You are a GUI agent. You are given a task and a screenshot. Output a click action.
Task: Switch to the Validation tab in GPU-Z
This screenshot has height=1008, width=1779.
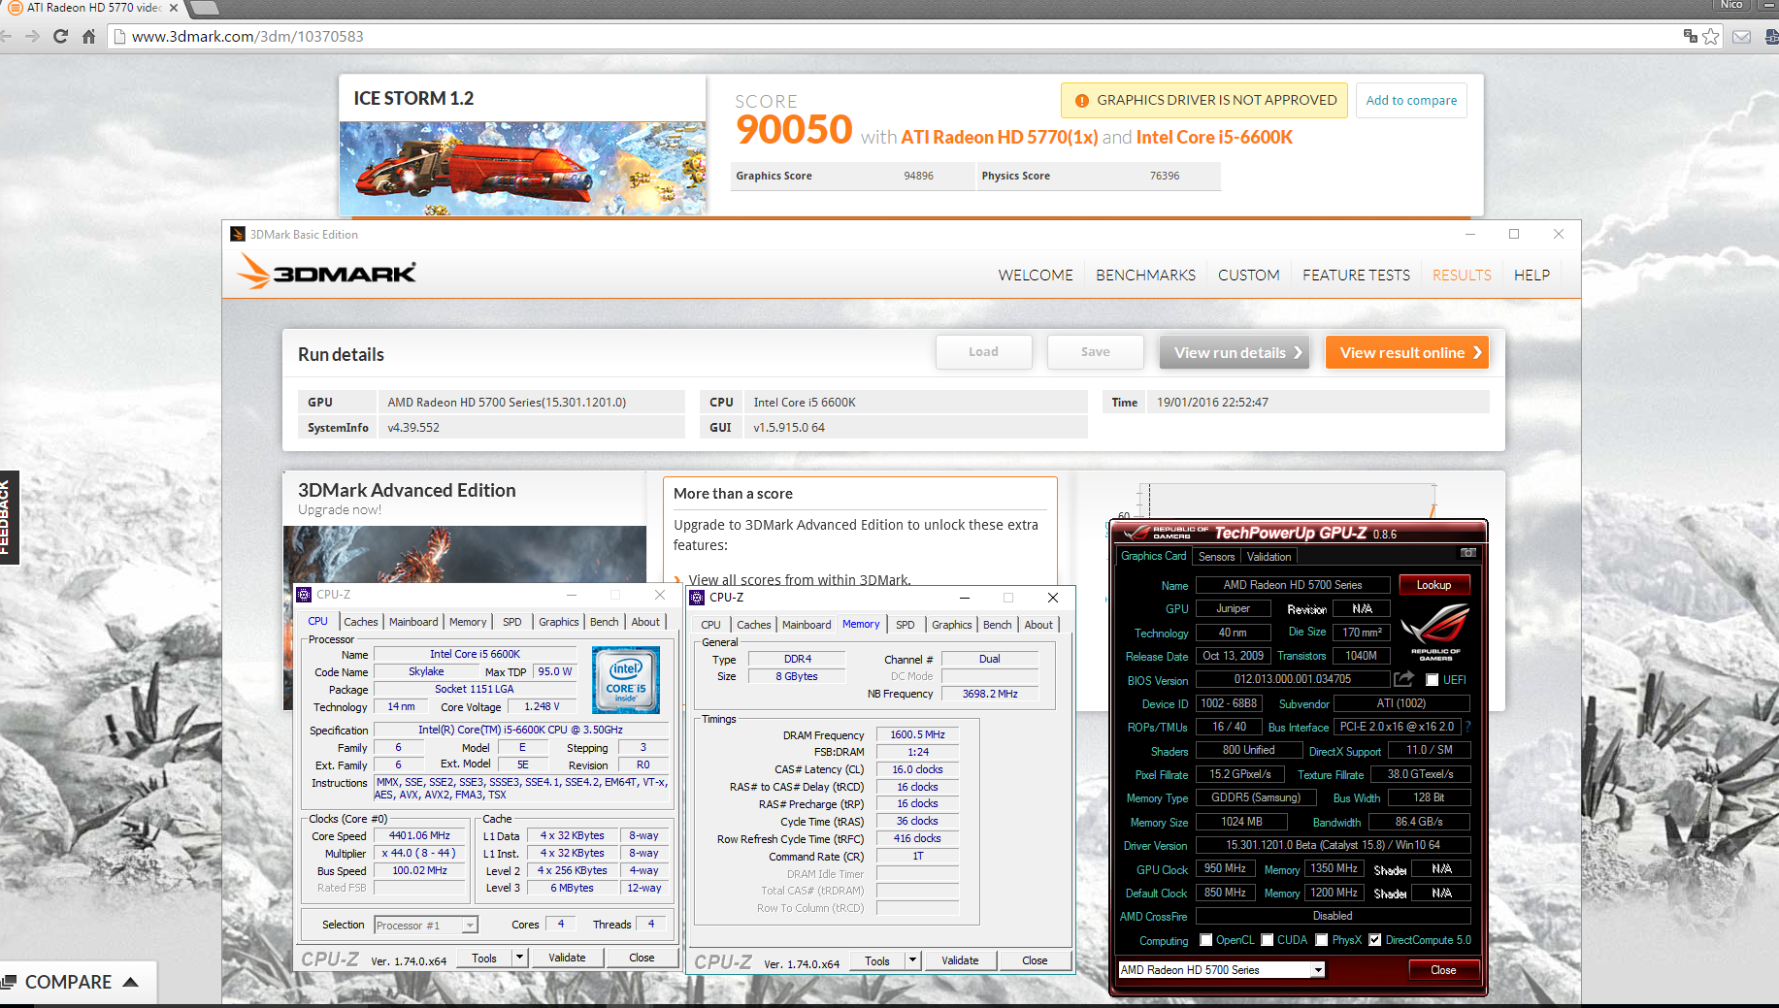(1268, 557)
